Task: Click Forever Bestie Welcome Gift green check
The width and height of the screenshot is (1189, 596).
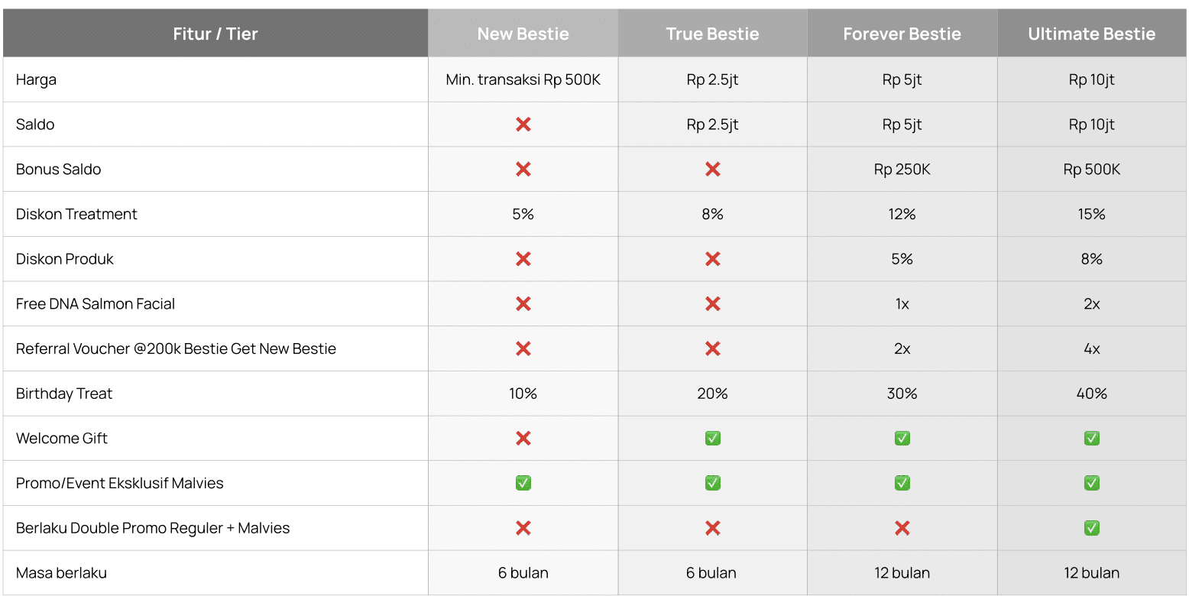Action: [902, 439]
